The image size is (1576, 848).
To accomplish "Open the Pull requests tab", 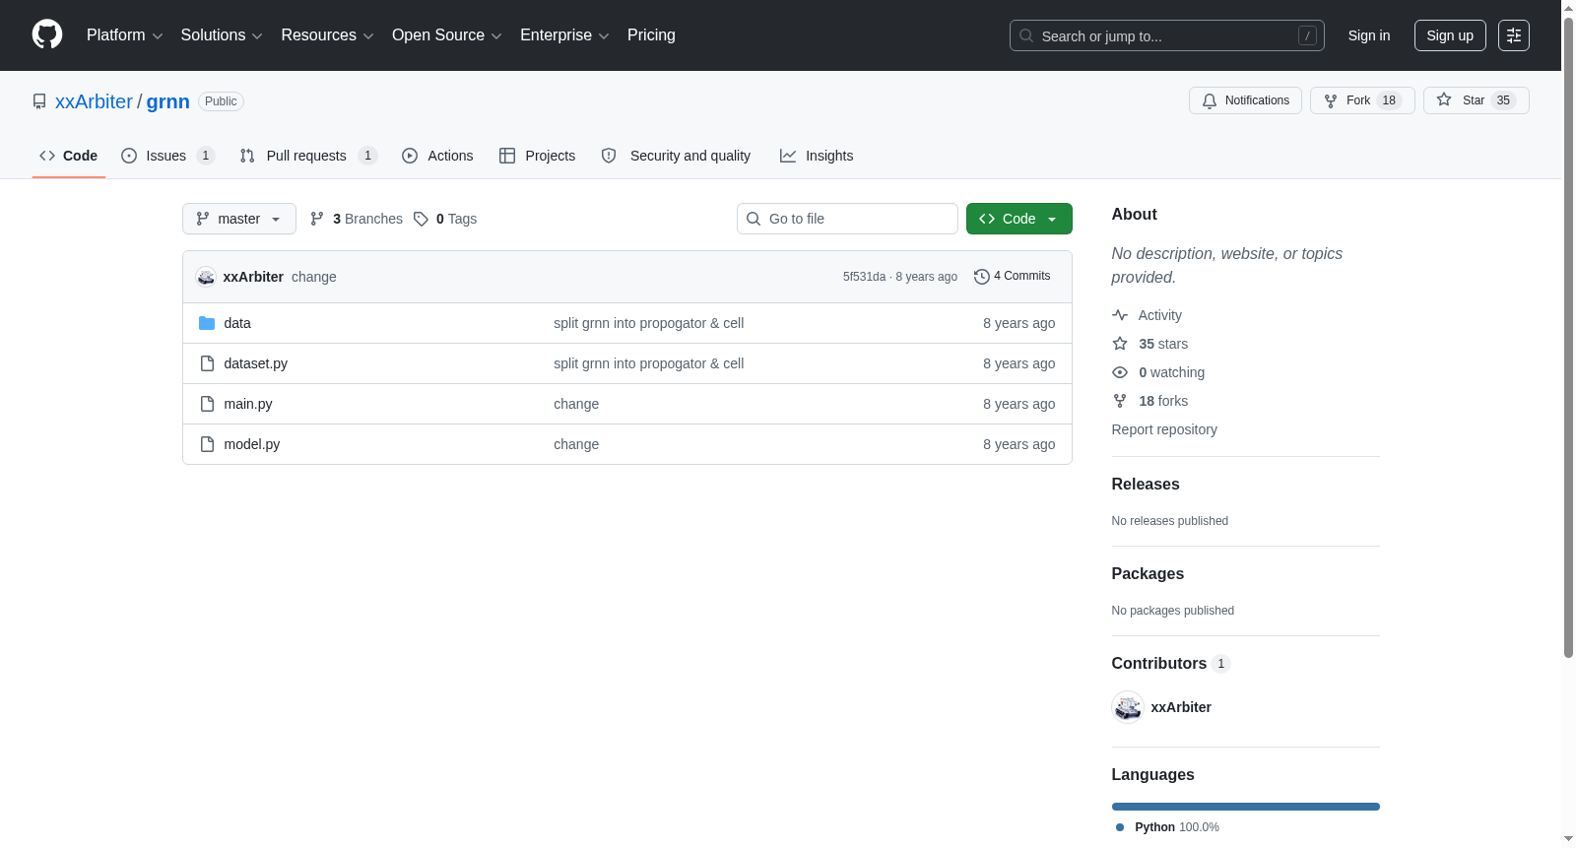I will 307,156.
